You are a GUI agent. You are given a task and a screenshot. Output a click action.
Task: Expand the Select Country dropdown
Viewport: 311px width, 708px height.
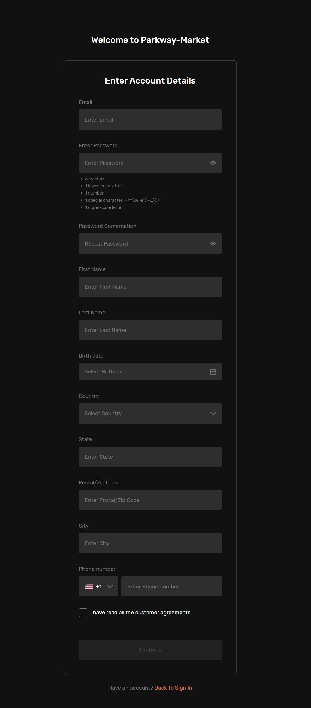(x=150, y=414)
